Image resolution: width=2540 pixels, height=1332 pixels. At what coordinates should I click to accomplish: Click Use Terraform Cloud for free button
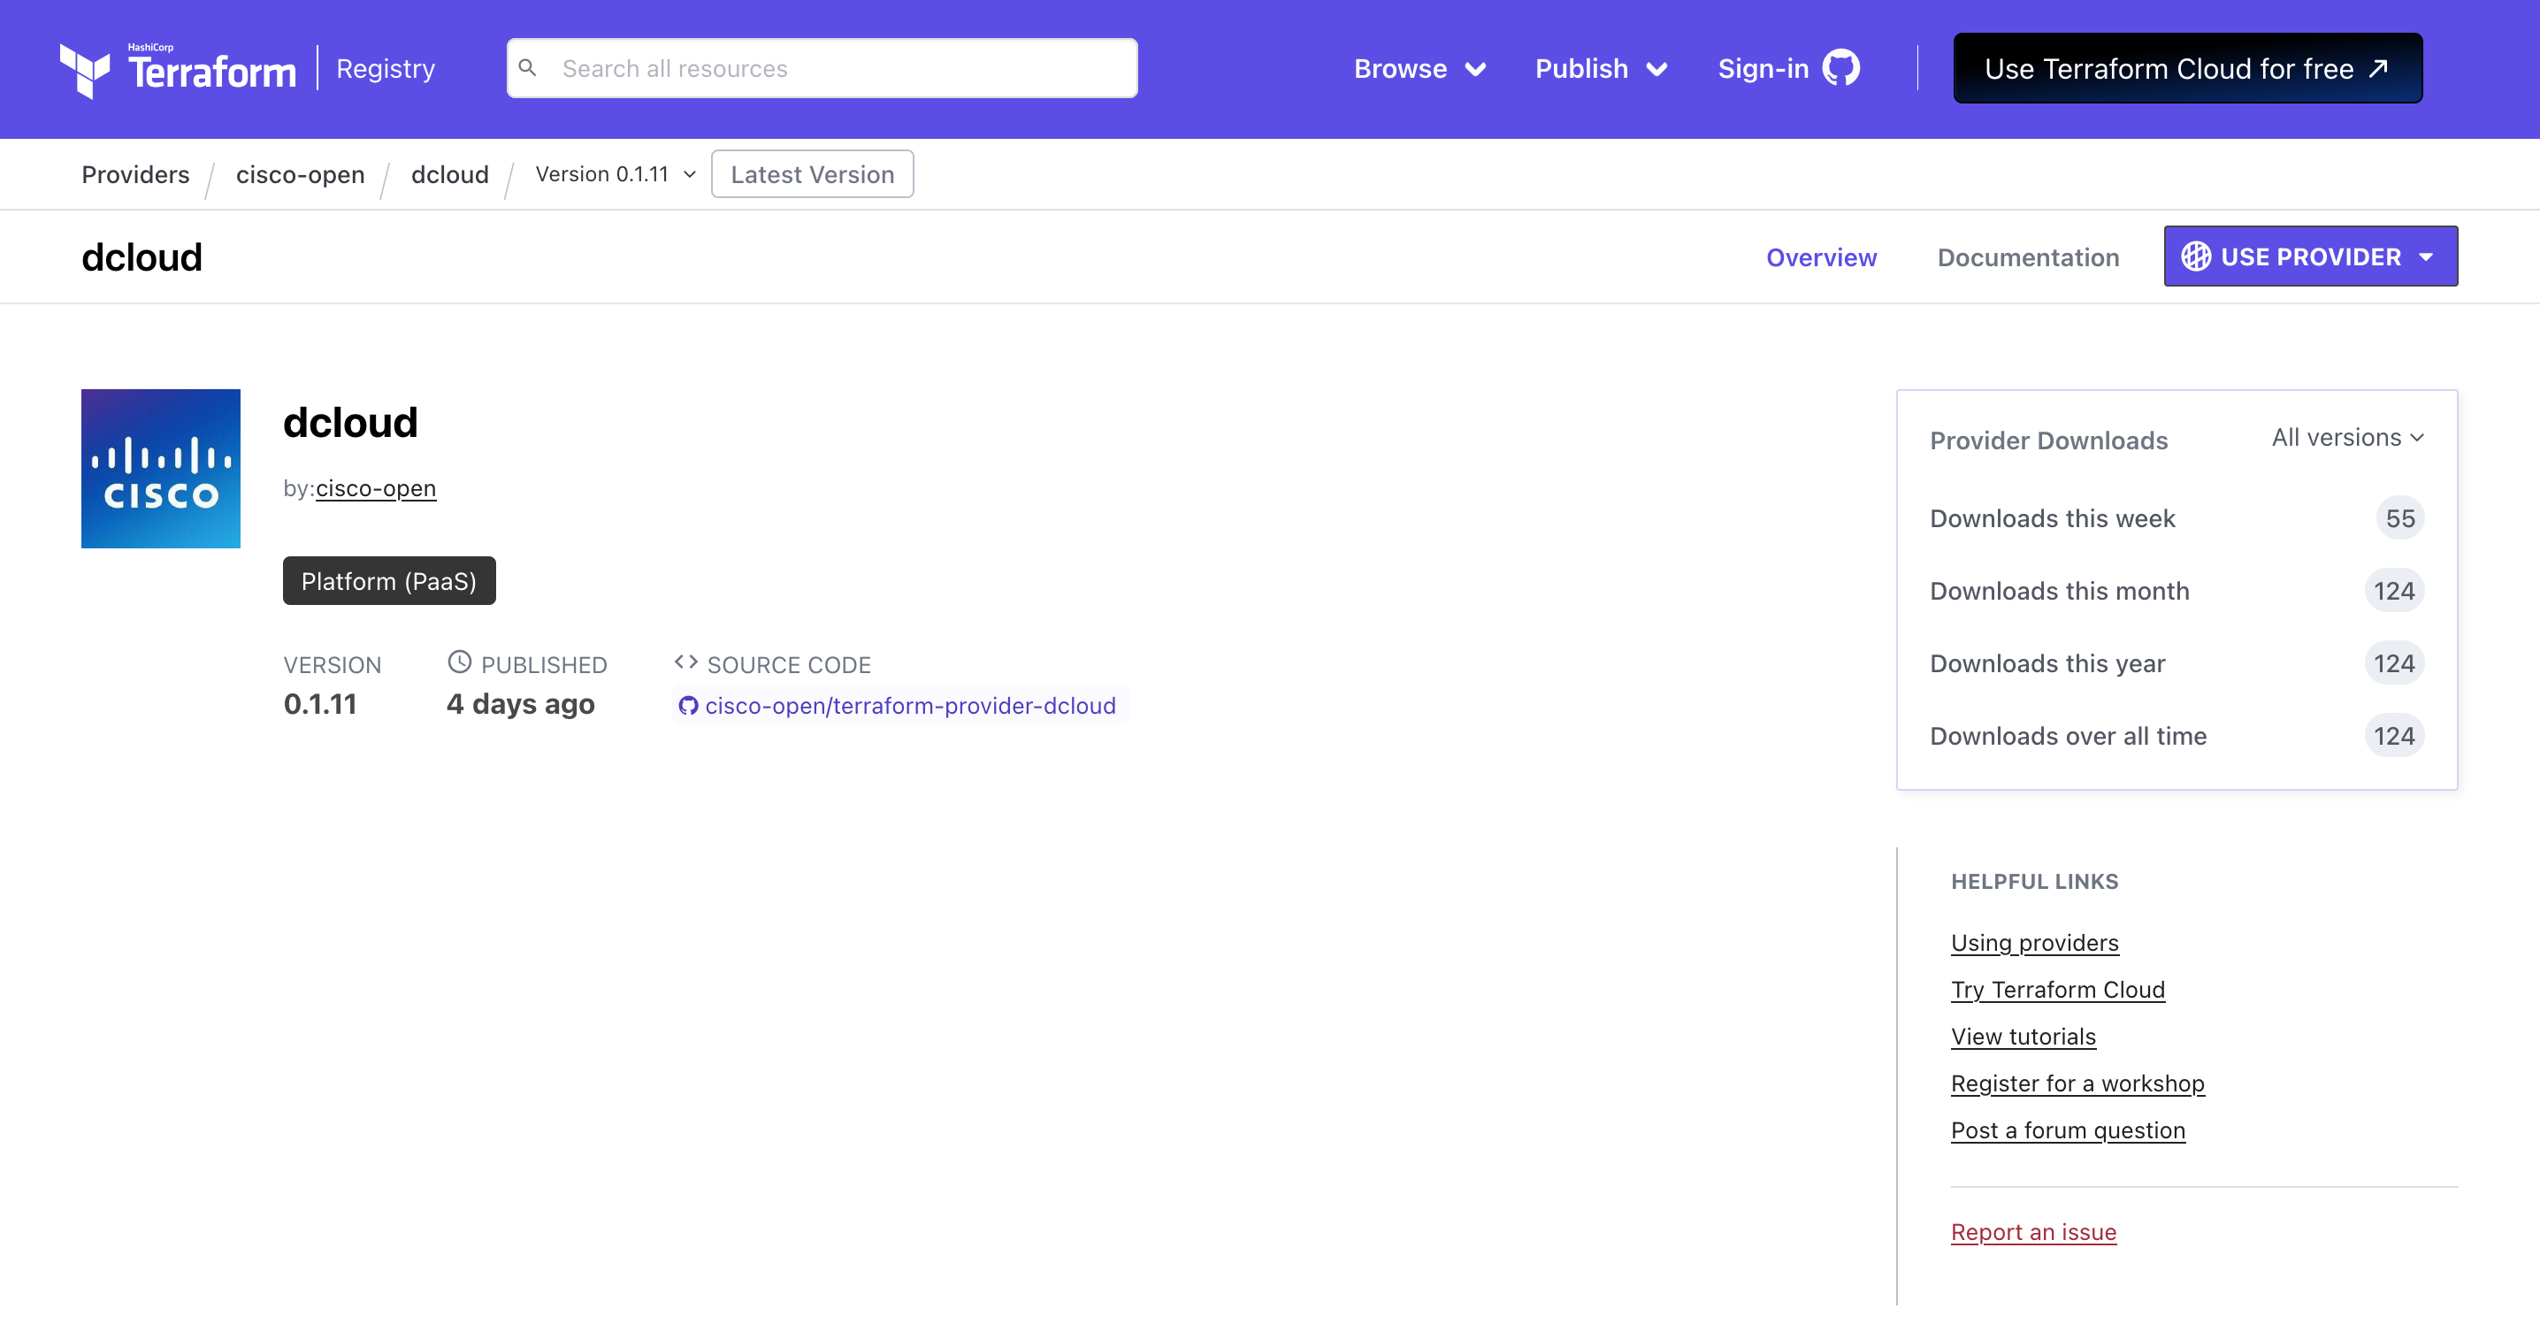[2188, 68]
